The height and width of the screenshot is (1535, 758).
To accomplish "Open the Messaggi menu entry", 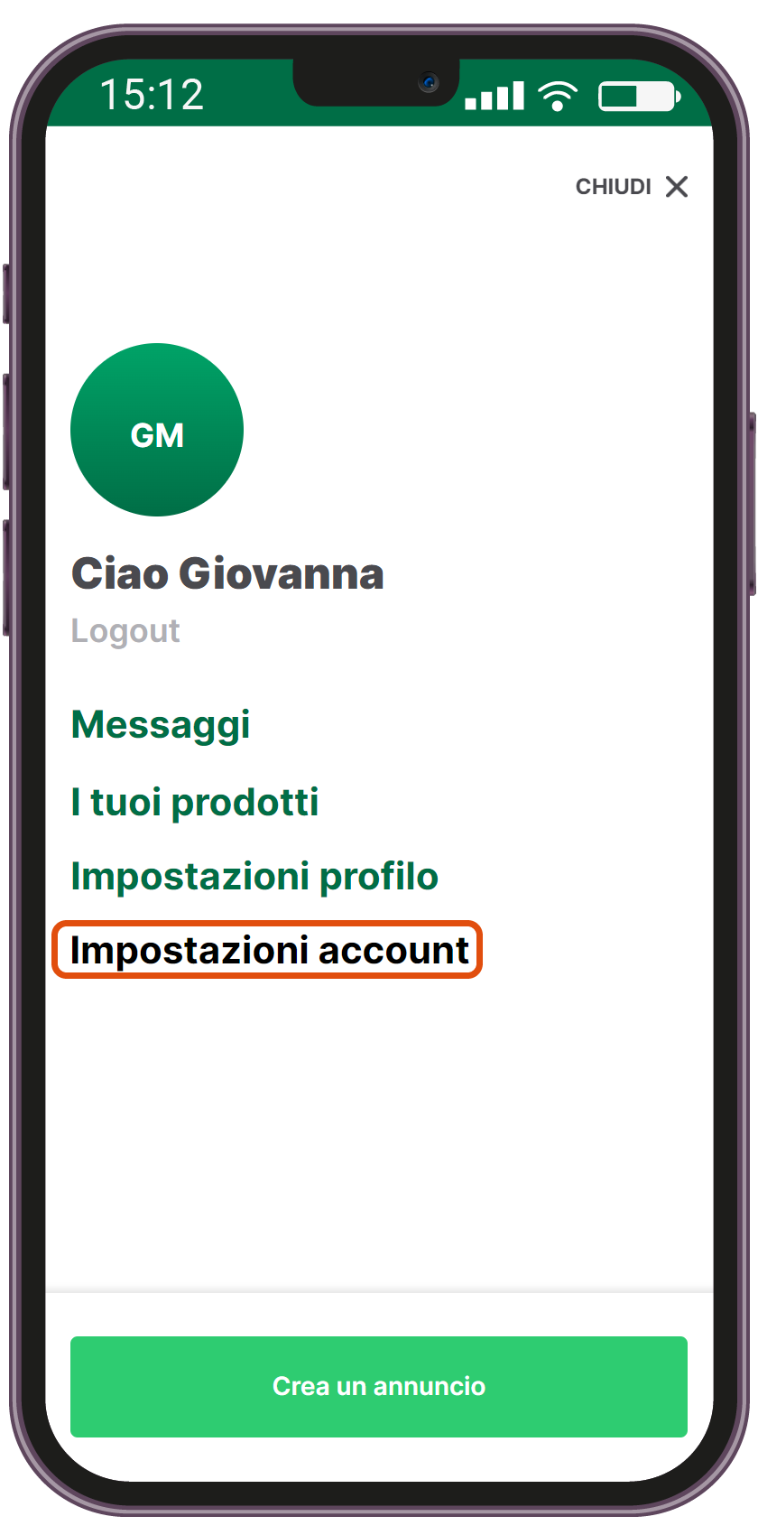I will pos(161,726).
